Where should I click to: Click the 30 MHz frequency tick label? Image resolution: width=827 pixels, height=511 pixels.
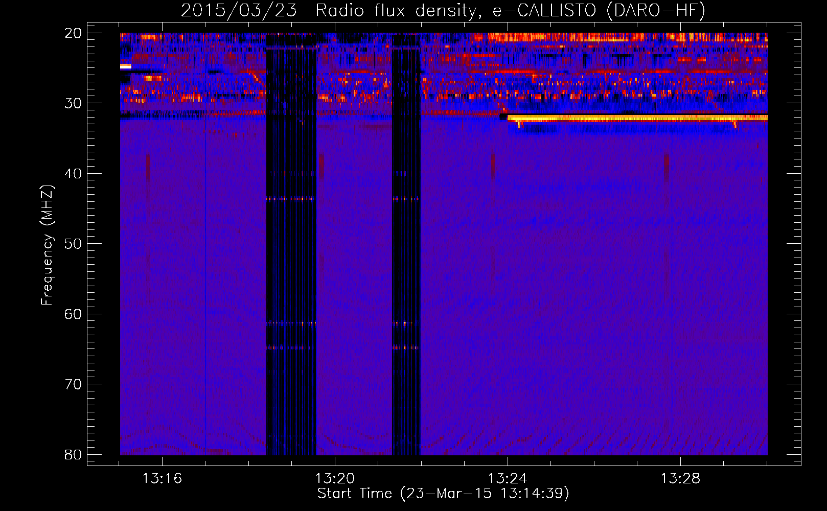click(73, 103)
